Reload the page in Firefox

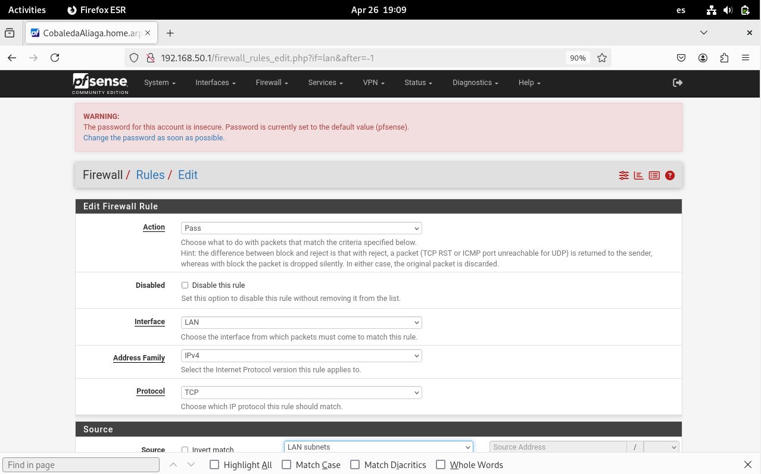pos(55,58)
